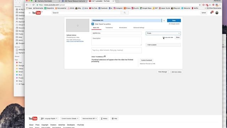Select Movies in Finder sidebar
This screenshot has height=128, width=227.
(x=20, y=31)
